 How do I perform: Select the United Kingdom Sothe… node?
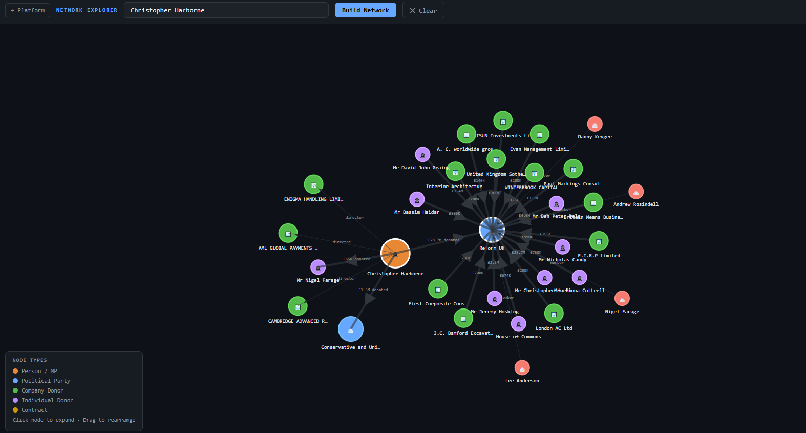coord(496,159)
